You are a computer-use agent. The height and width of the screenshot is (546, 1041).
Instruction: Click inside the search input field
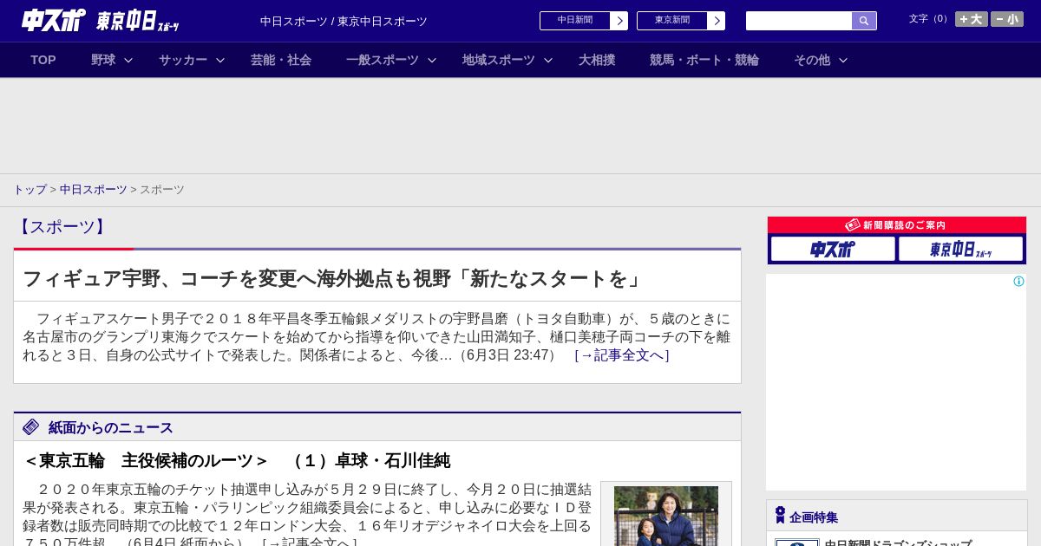click(x=798, y=21)
